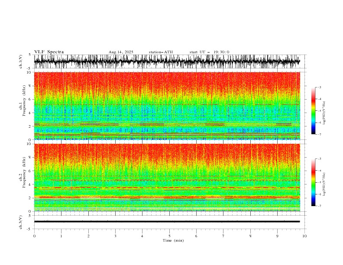Click the upper color scale bar for ch.1
Viewport: 343px width, 265px height.
[313, 111]
